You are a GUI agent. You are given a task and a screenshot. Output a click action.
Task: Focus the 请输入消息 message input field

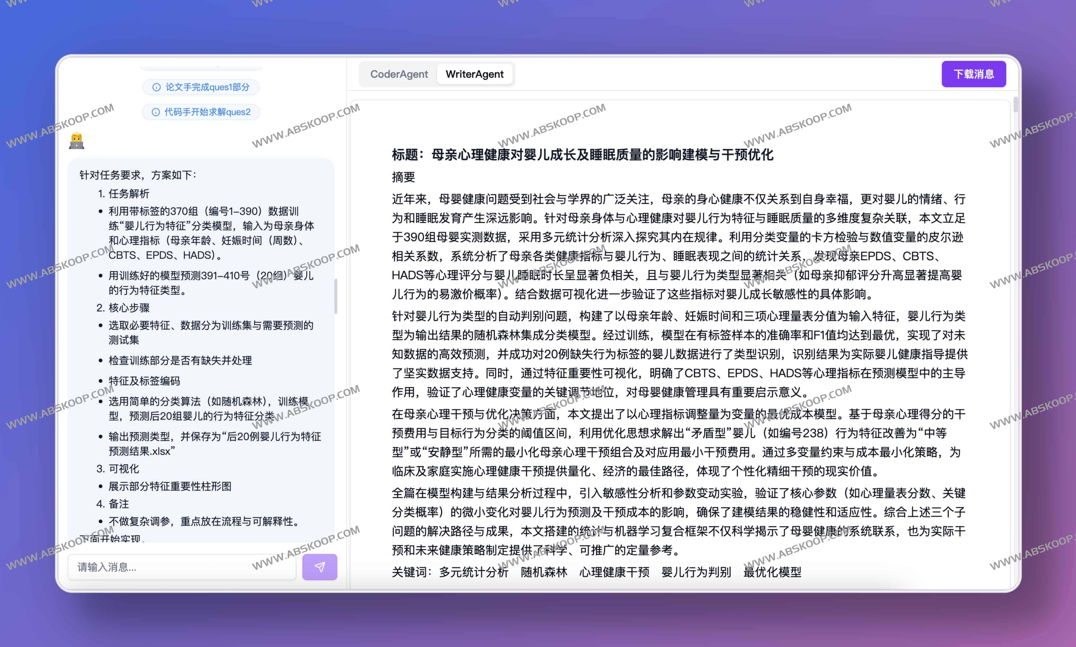point(182,567)
